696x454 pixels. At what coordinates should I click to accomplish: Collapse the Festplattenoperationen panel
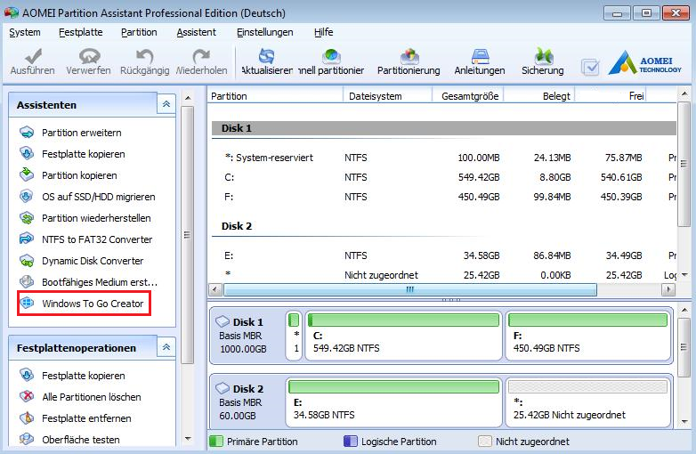coord(166,347)
